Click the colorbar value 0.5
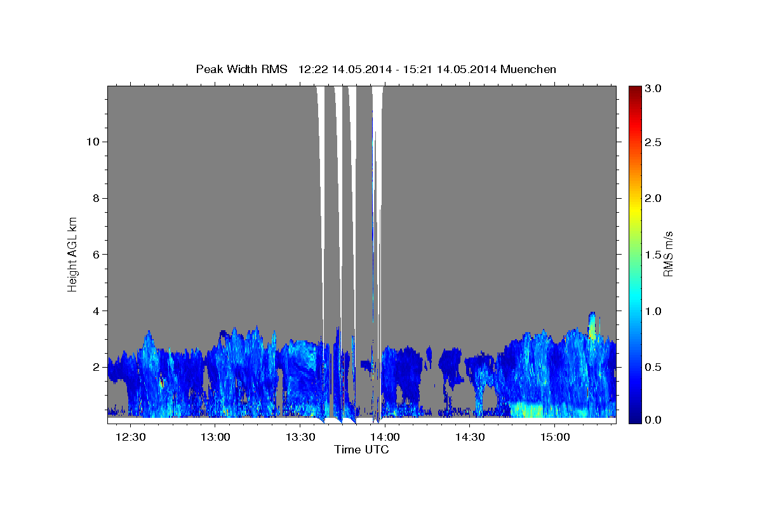Screen dimensions: 762x508 pyautogui.click(x=654, y=367)
